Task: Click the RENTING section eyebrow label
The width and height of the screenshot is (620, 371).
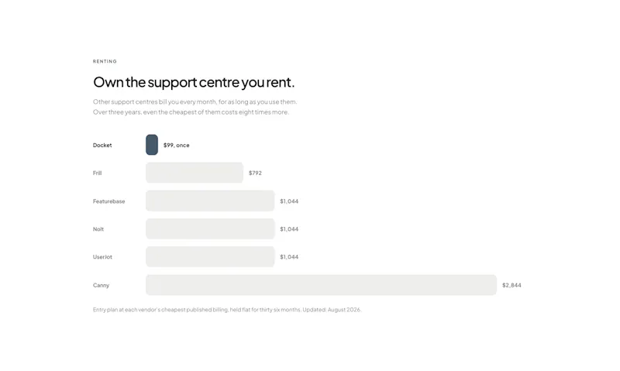Action: (x=105, y=61)
